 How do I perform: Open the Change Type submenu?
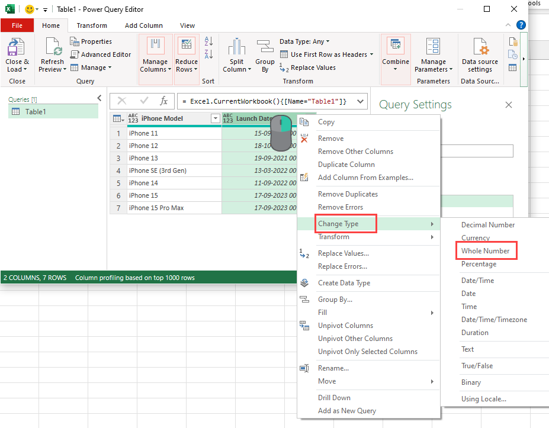[x=368, y=224]
